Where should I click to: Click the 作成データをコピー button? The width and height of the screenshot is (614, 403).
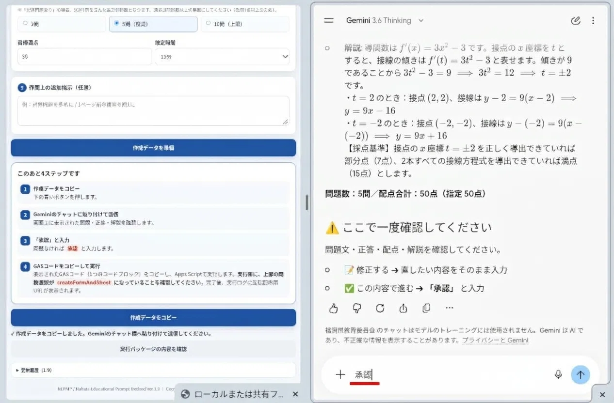click(x=153, y=318)
